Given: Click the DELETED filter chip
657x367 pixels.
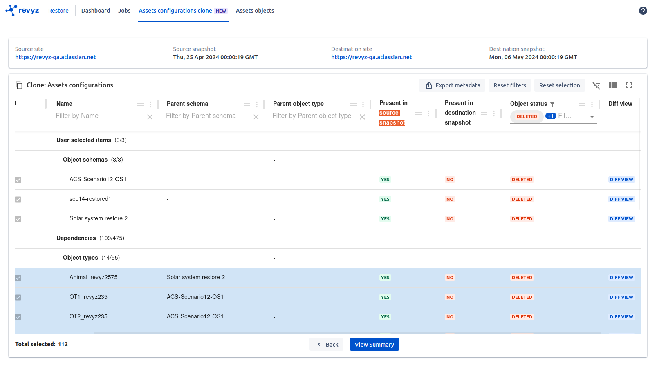Looking at the screenshot, I should (527, 116).
